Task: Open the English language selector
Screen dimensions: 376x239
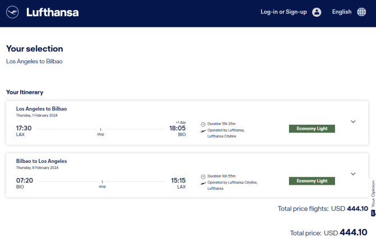Action: [341, 12]
